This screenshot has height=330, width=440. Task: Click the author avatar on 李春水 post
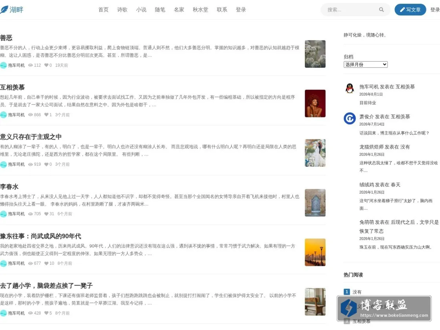pyautogui.click(x=3, y=214)
